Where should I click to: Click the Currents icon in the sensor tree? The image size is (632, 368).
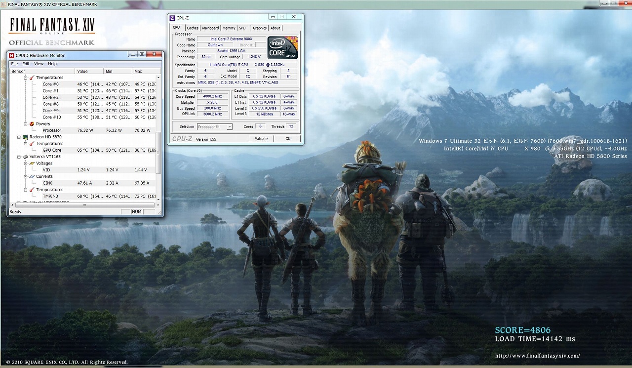pos(32,176)
